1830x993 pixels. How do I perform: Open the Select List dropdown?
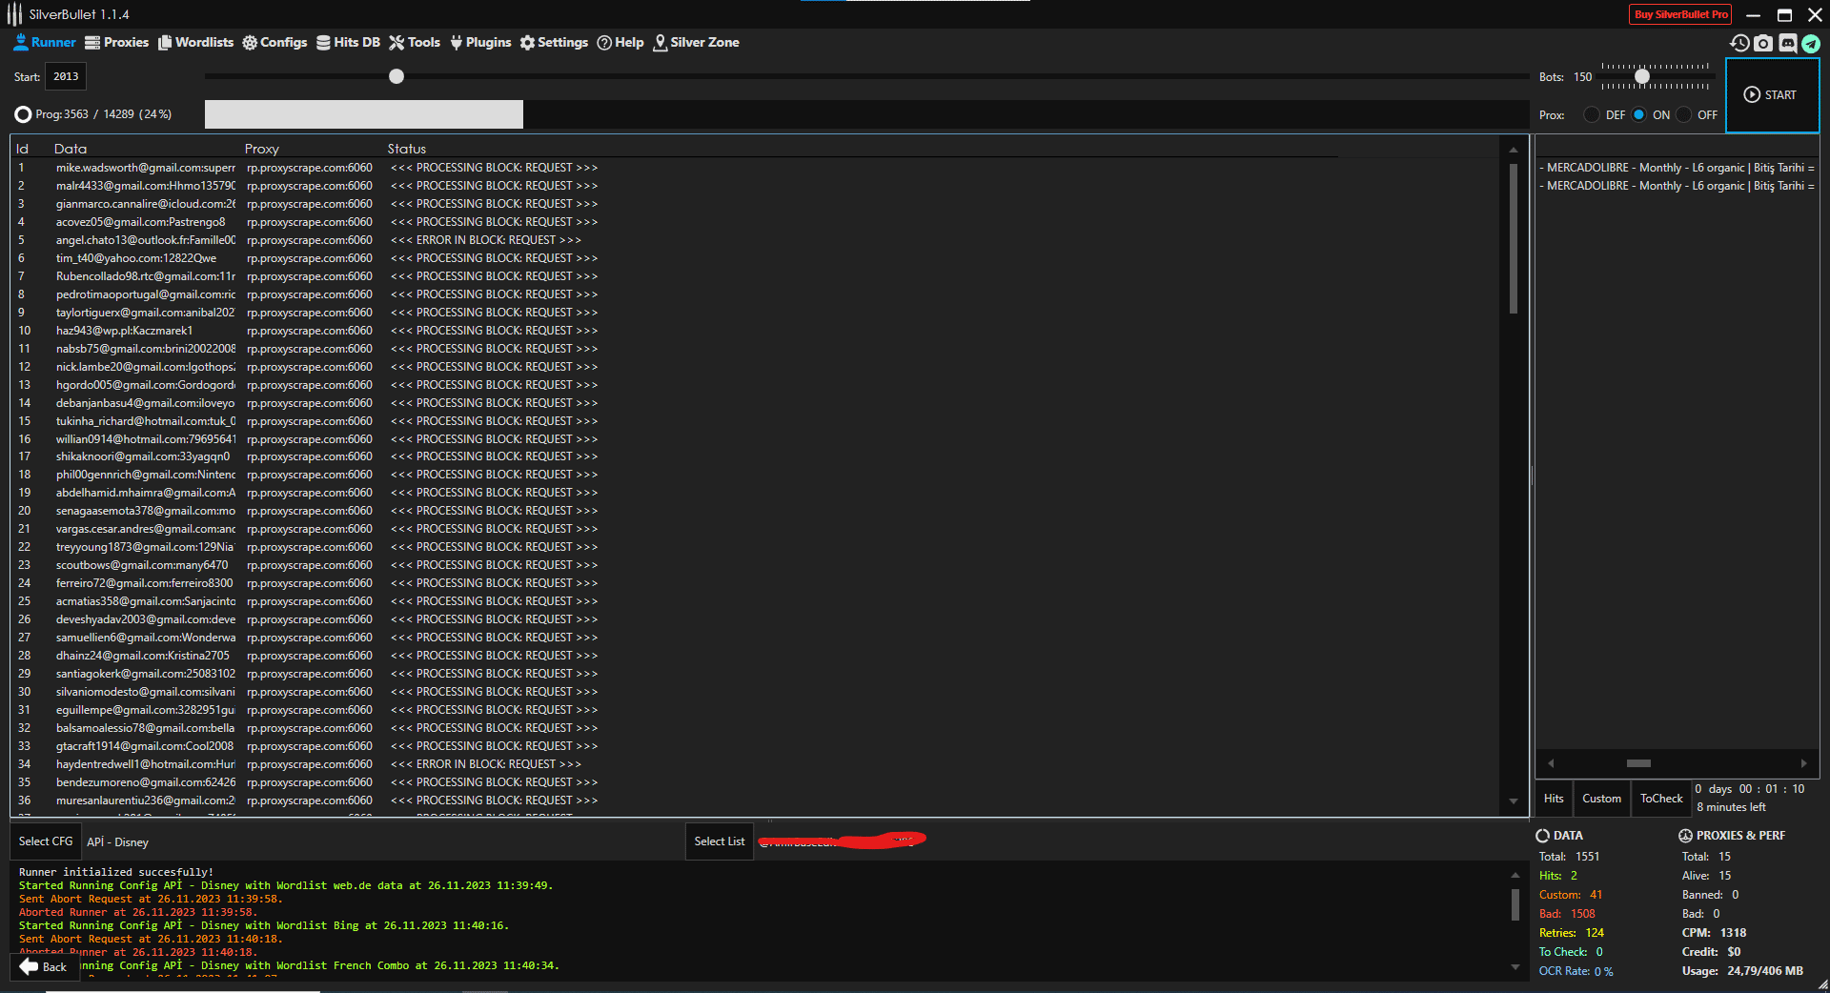tap(719, 841)
